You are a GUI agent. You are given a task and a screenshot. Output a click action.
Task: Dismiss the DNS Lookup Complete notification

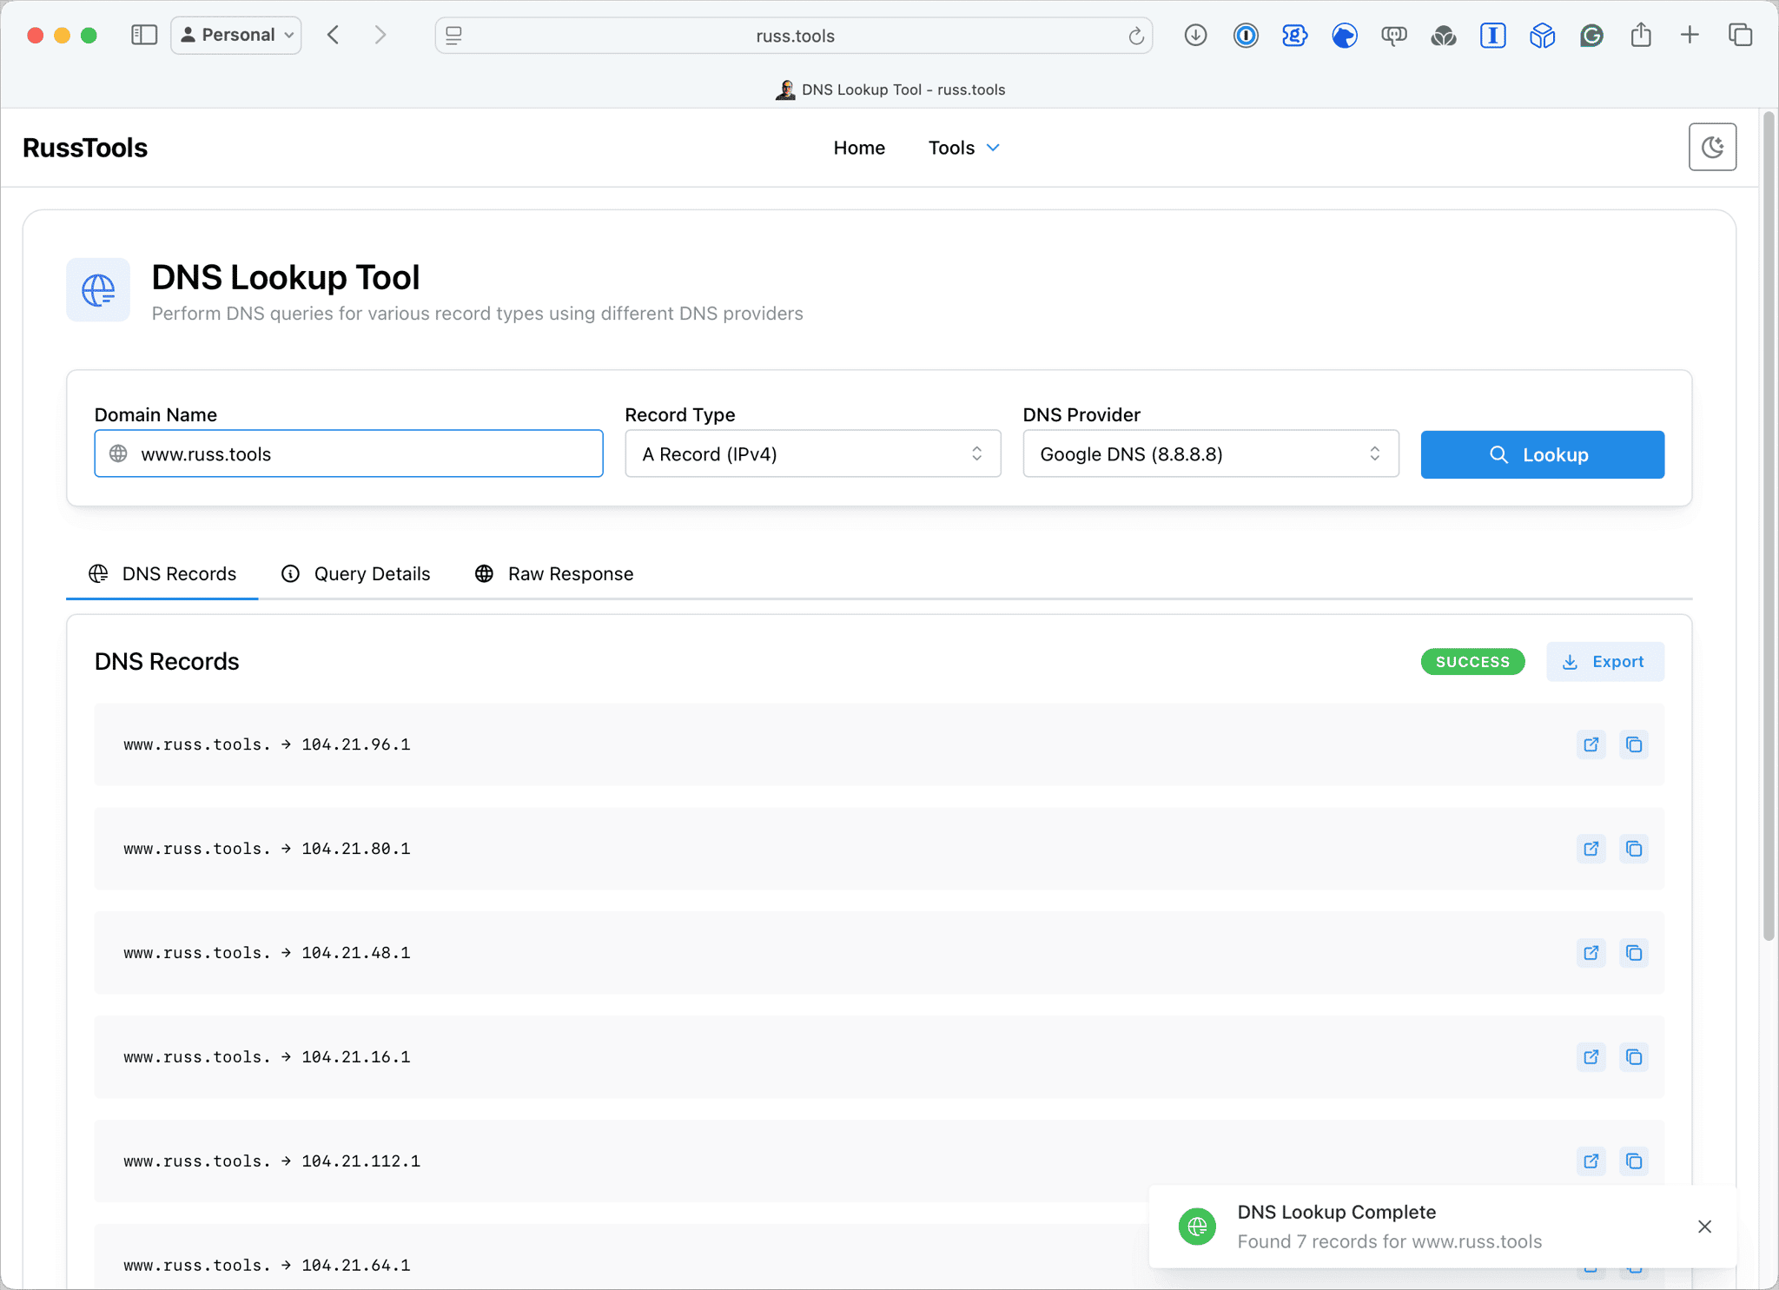click(x=1704, y=1227)
